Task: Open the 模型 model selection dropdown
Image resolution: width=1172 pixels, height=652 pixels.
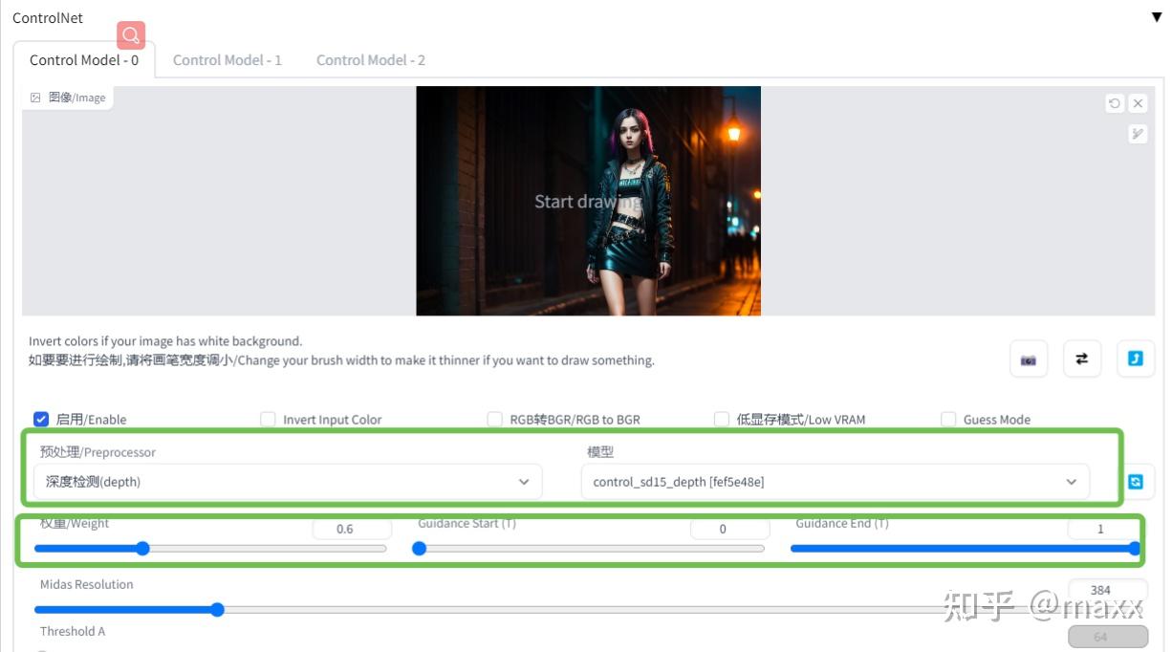Action: pos(838,481)
